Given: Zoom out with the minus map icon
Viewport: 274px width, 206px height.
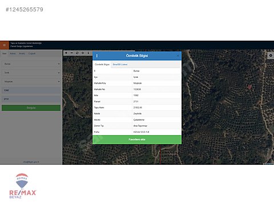Looking at the screenshot, I should pos(72,53).
